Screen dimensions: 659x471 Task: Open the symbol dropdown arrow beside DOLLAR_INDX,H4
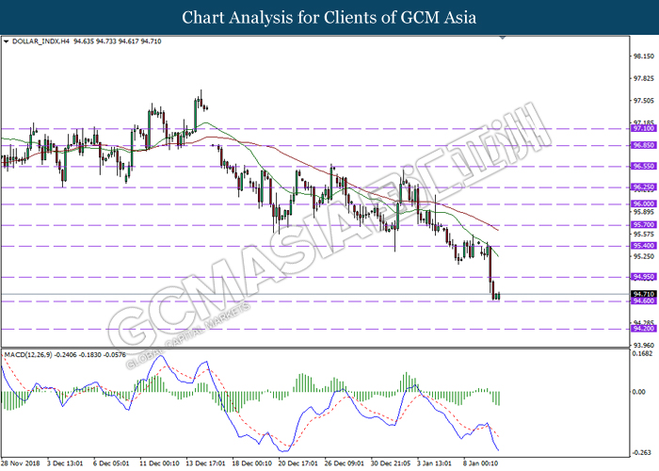coord(6,41)
